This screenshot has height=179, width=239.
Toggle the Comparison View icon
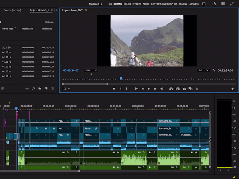191,89
